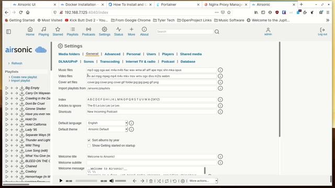Screen dimensions: 335x188
Task: Open the Status page
Action: pyautogui.click(x=119, y=31)
